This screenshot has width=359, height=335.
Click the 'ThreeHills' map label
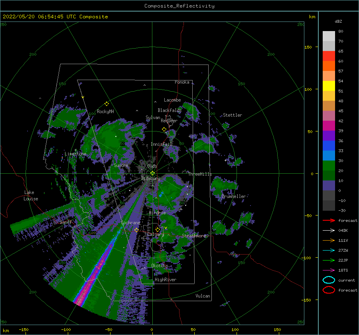click(200, 174)
